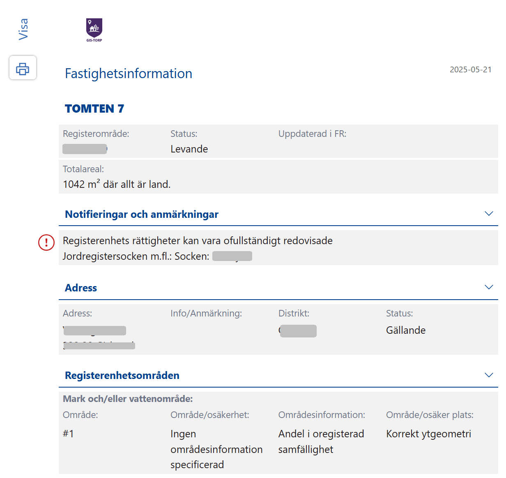Image resolution: width=506 pixels, height=478 pixels.
Task: Toggle the Registerenhetsområden section chevron
Action: point(489,375)
